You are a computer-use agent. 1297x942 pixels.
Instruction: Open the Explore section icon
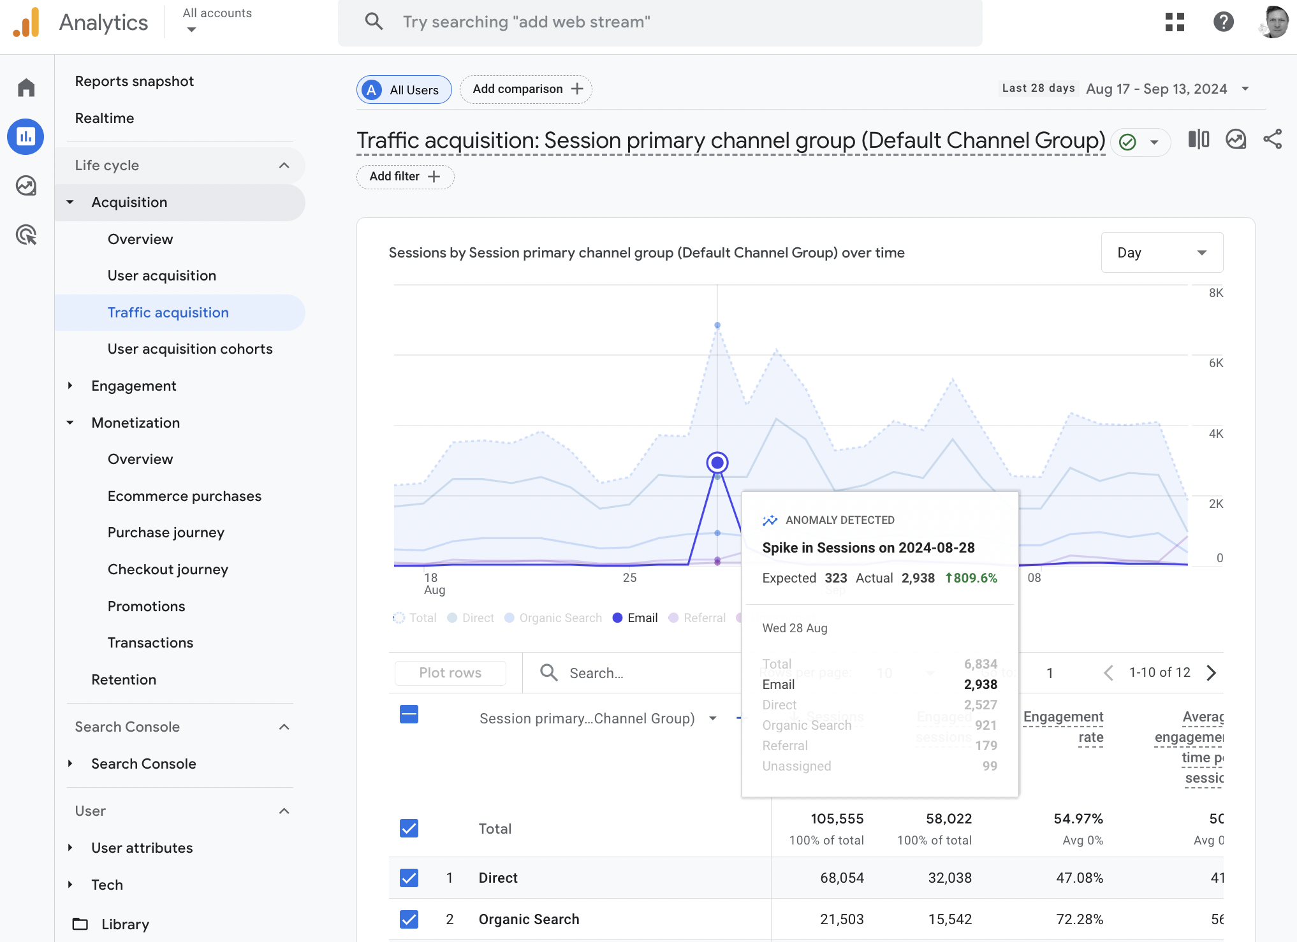pyautogui.click(x=26, y=186)
